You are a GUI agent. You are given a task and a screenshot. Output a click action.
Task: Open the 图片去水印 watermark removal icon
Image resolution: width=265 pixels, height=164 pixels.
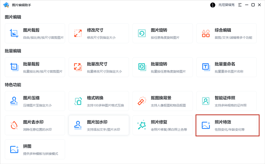click(x=14, y=125)
